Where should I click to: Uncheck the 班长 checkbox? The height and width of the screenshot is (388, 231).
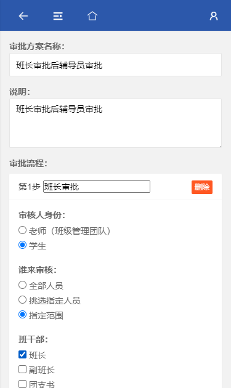tap(23, 354)
